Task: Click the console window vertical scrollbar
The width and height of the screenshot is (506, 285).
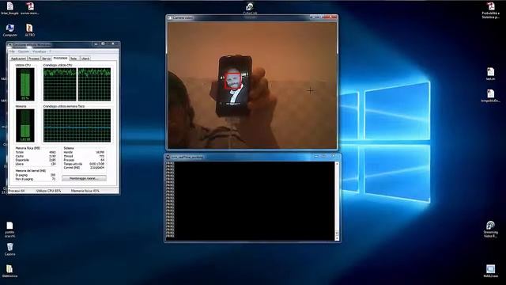Action: tap(337, 201)
